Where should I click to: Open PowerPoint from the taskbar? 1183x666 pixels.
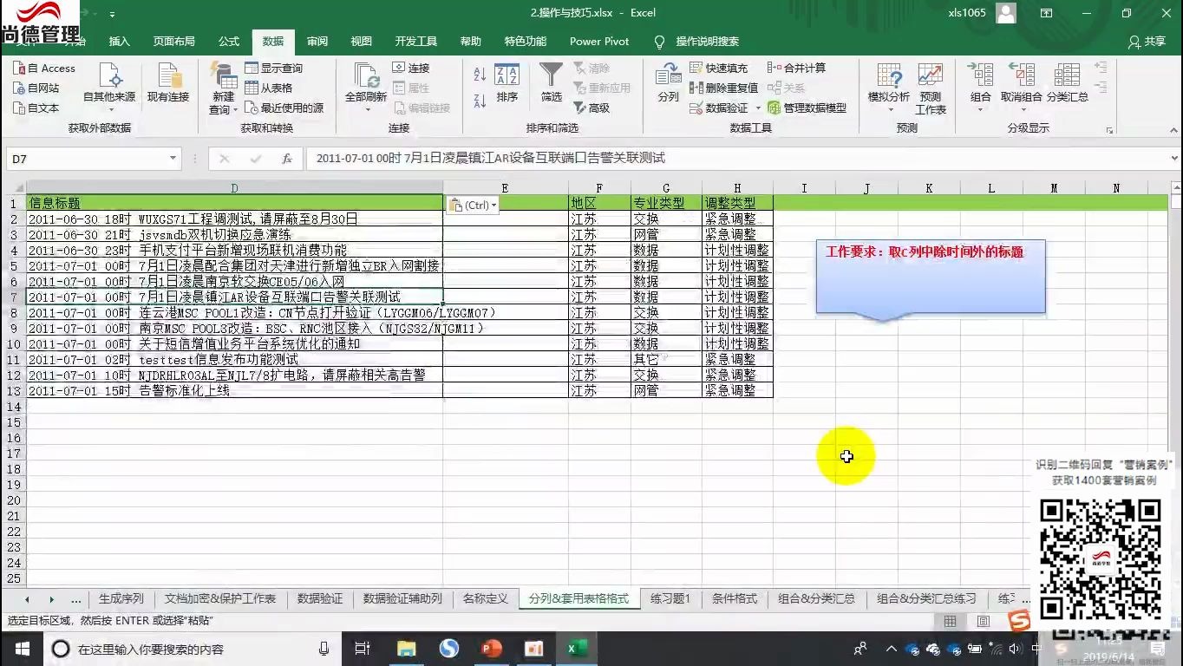(x=491, y=649)
